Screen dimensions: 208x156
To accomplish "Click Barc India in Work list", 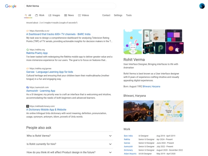I will [x=128, y=136].
